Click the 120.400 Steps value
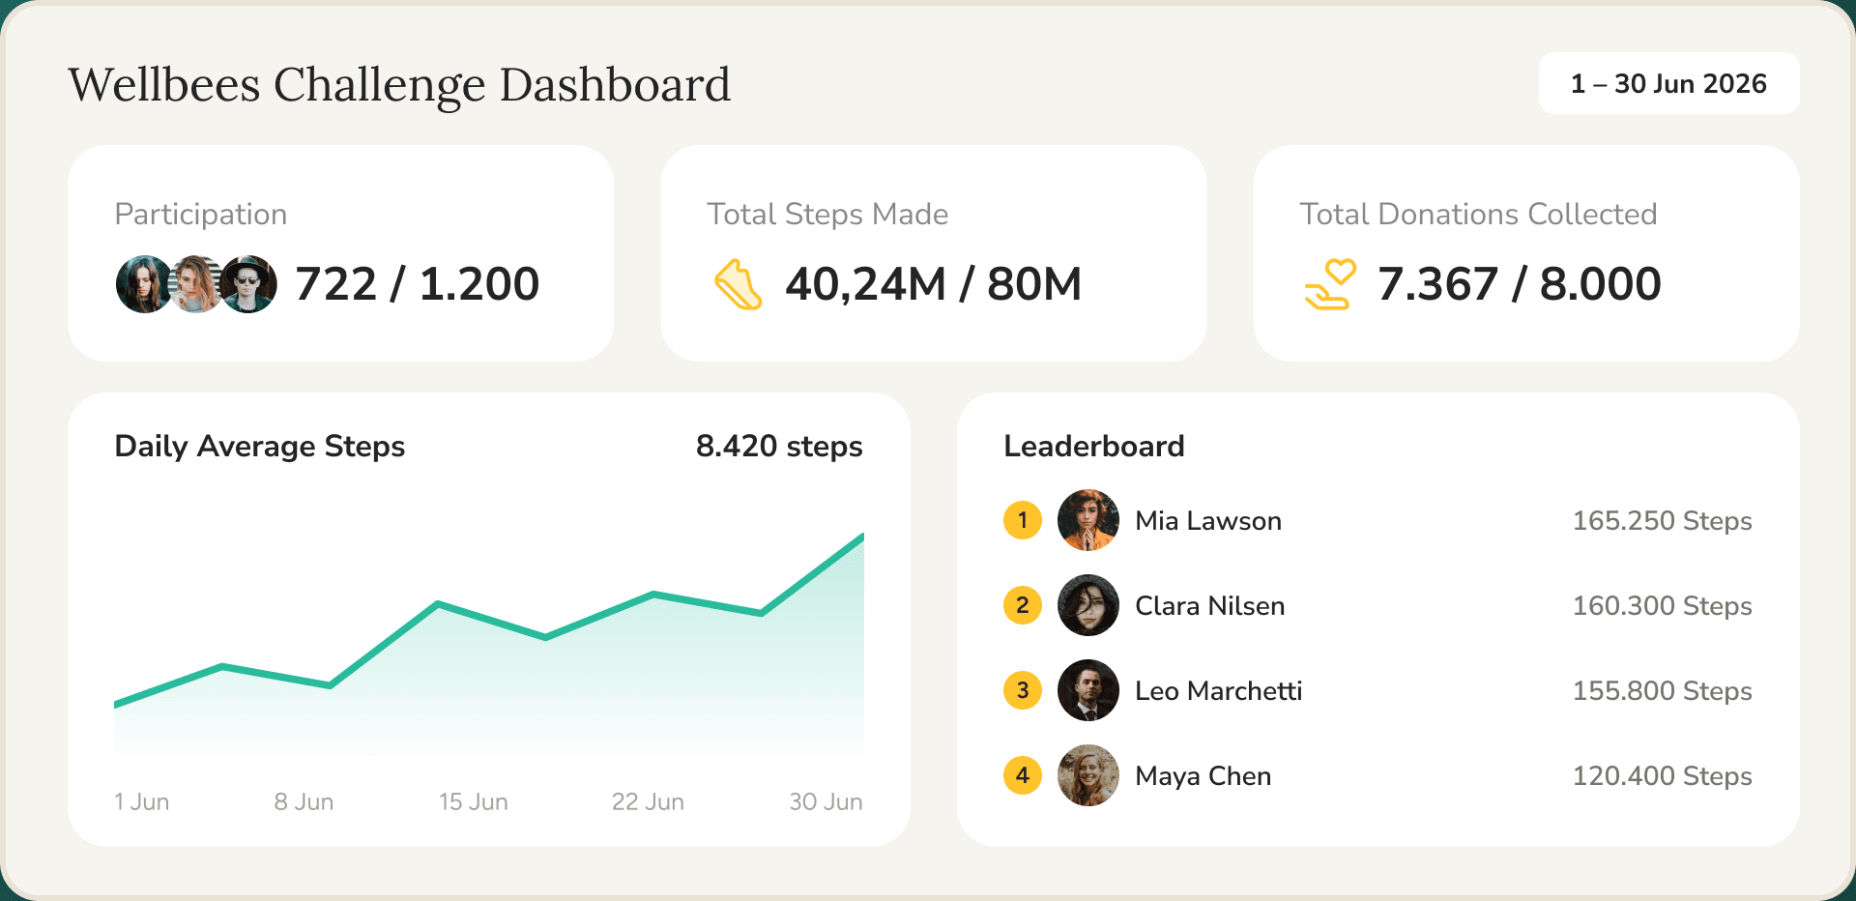 [x=1663, y=776]
